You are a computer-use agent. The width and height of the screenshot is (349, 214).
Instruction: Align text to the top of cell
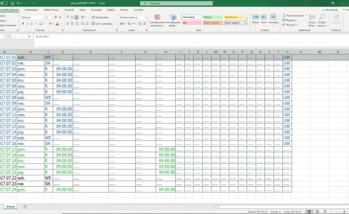click(x=68, y=17)
